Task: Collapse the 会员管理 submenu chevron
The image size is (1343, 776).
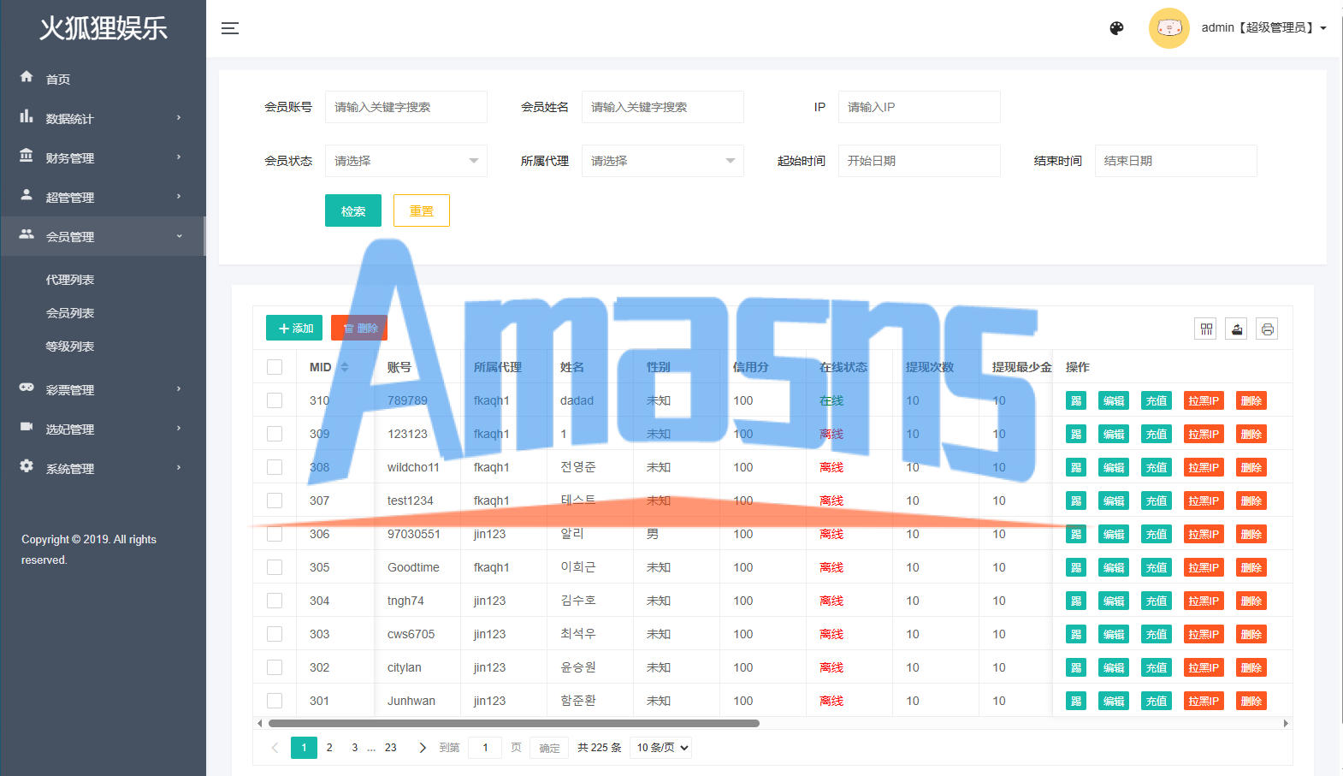Action: tap(179, 235)
